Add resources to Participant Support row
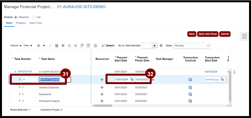The image size is (251, 118). 102,101
